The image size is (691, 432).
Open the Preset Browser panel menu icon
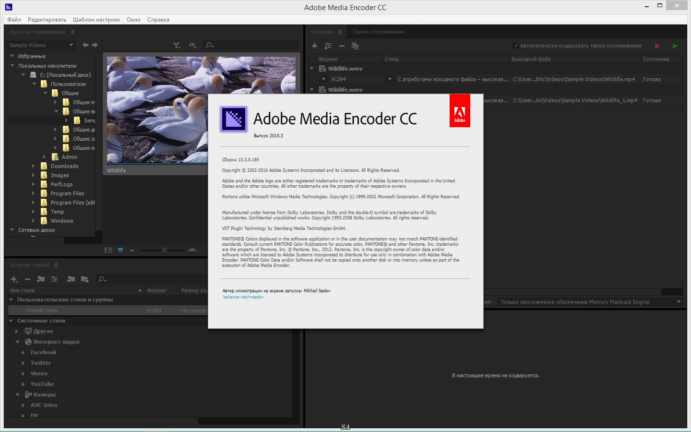[x=56, y=265]
